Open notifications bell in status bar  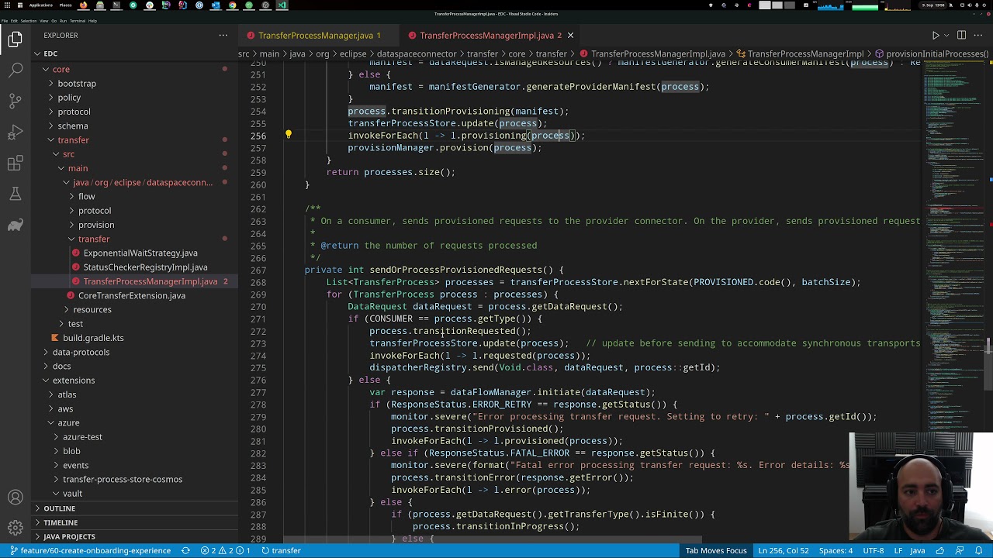(x=979, y=550)
